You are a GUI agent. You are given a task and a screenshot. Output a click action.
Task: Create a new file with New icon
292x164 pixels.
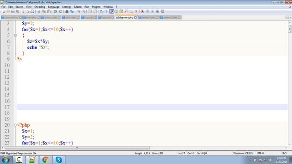[x=3, y=11]
